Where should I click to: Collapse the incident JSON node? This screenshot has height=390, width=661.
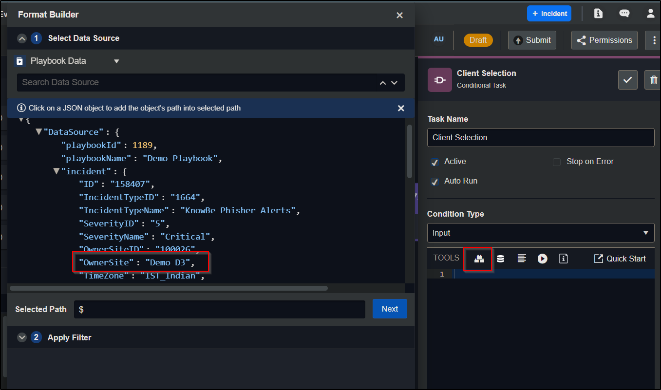[57, 171]
